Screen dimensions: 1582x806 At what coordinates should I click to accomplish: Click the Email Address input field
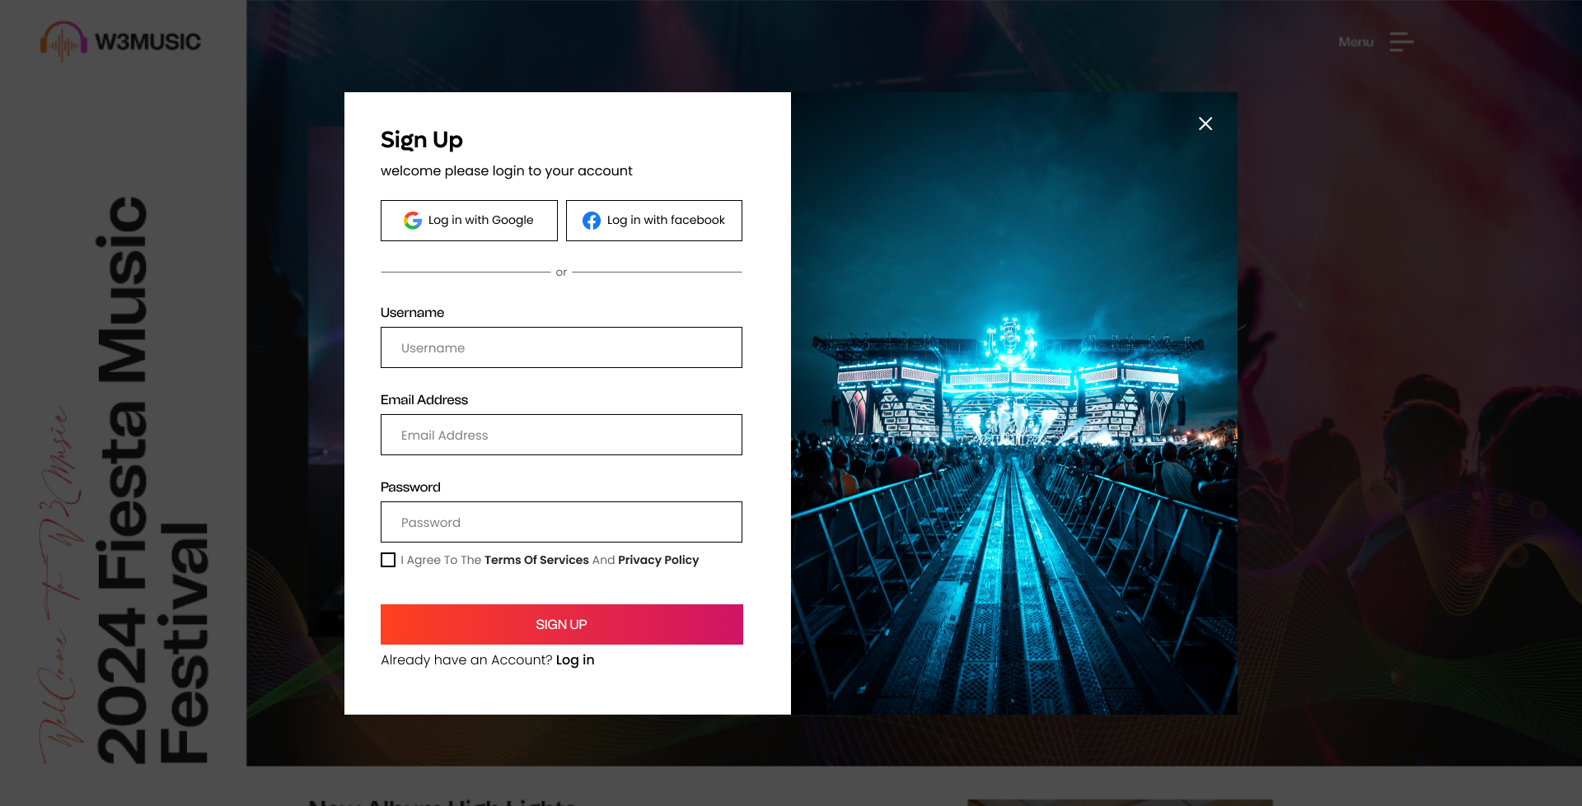[x=561, y=435]
